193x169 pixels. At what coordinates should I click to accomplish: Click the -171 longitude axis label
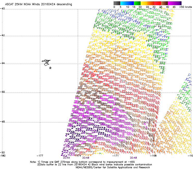(115, 156)
